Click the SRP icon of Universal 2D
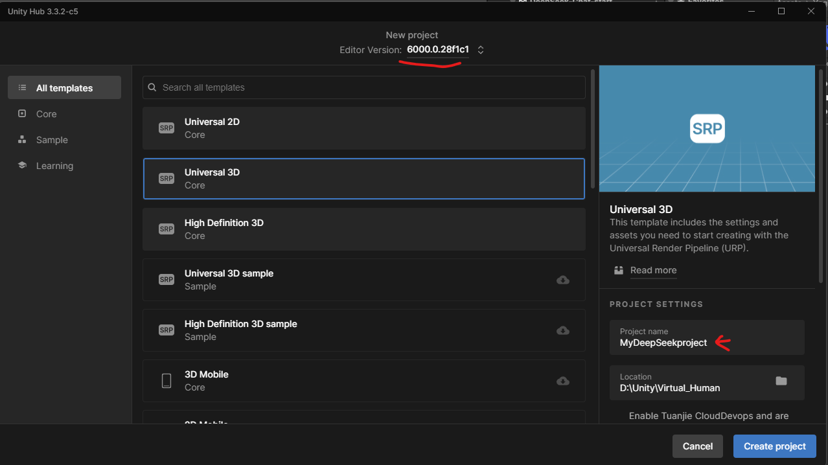 click(x=167, y=128)
